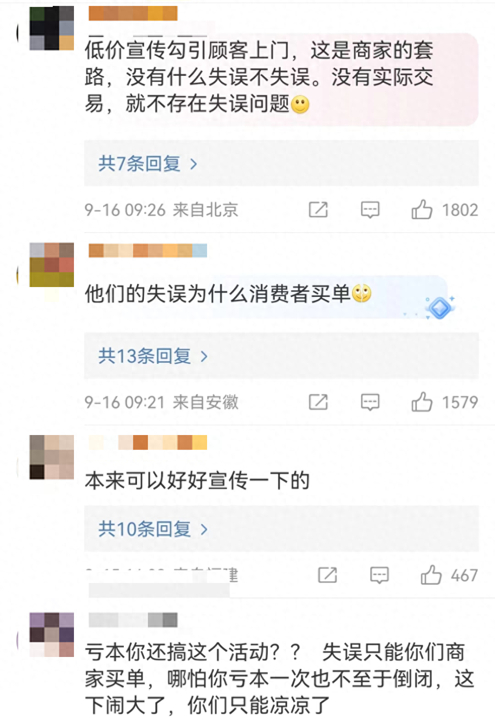
Task: Expand 共10条回复 replies
Action: (153, 529)
